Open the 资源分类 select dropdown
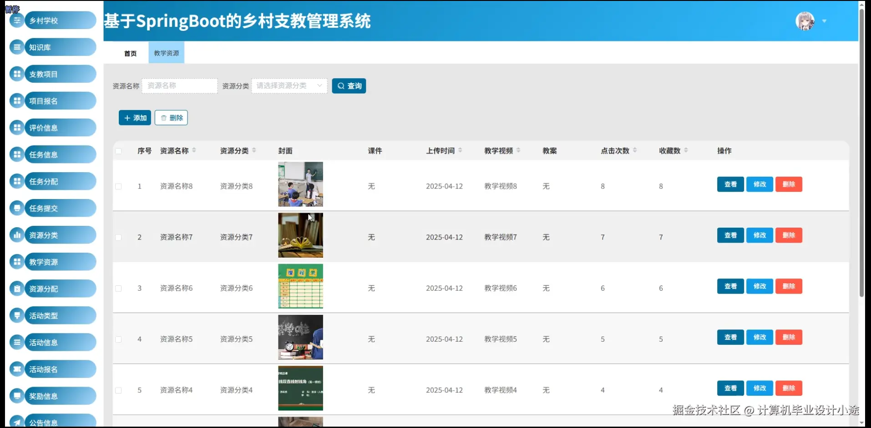This screenshot has width=871, height=428. pyautogui.click(x=289, y=86)
